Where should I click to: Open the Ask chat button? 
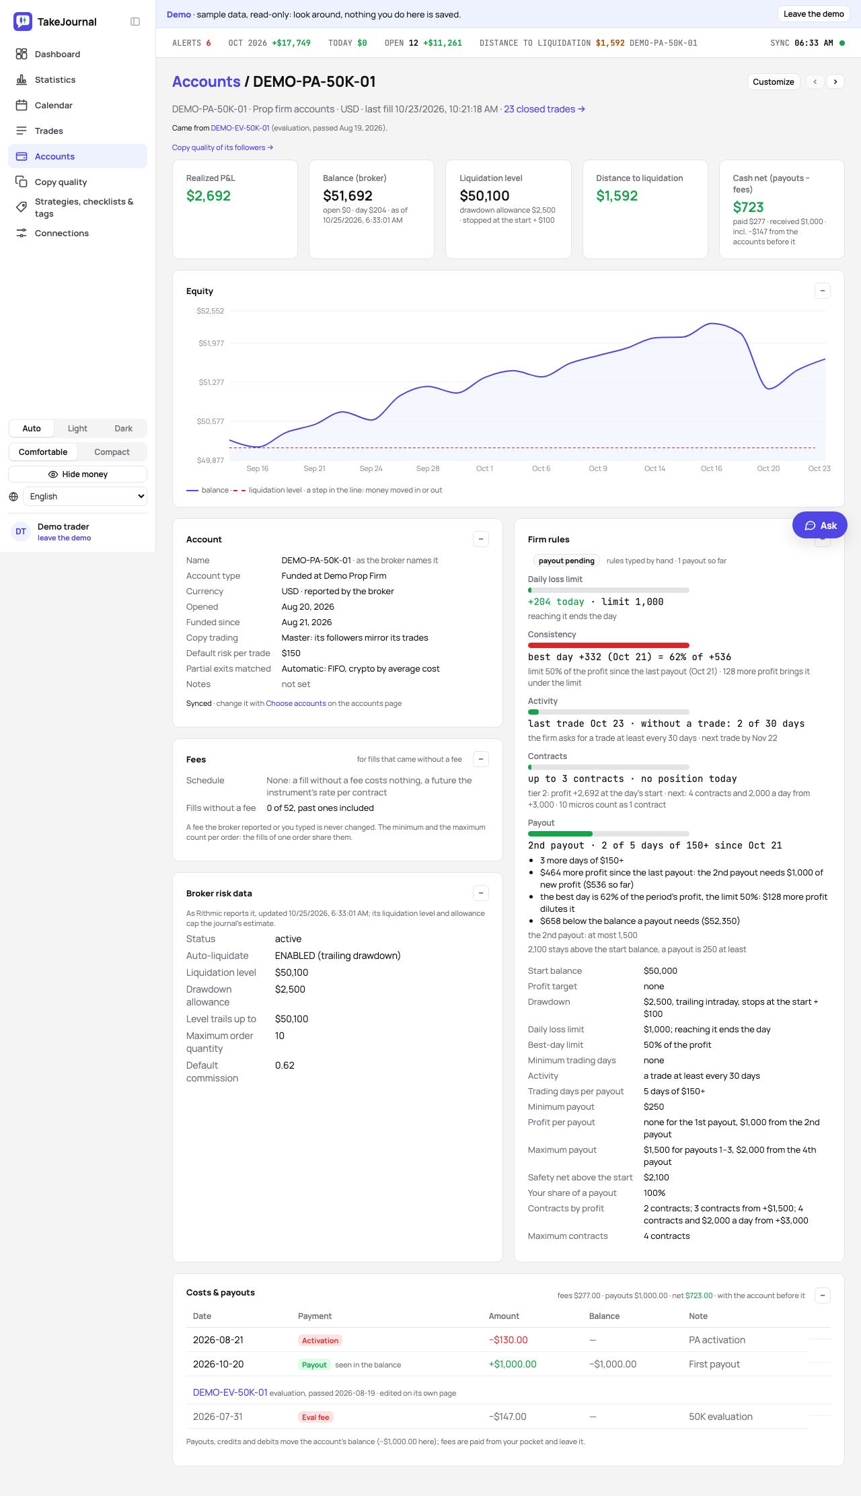820,526
